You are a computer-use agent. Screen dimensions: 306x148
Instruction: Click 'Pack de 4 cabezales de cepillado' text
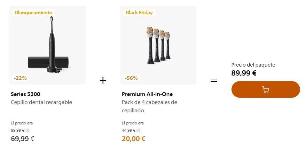click(149, 106)
